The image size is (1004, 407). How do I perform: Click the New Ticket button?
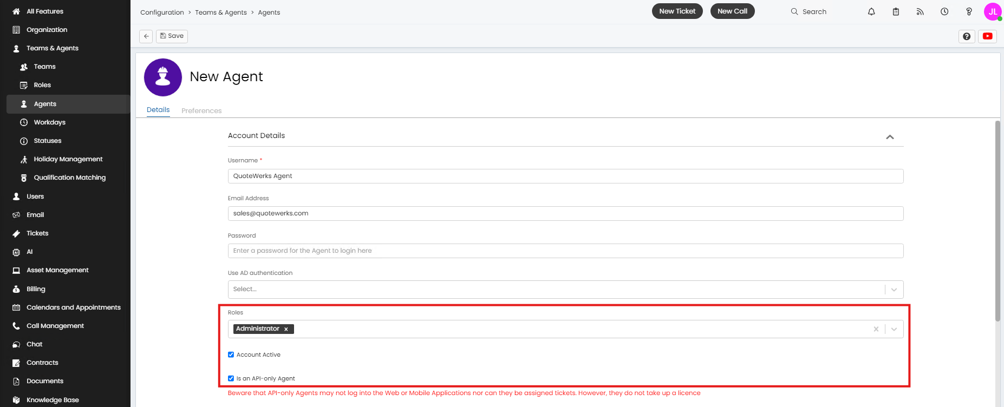677,11
